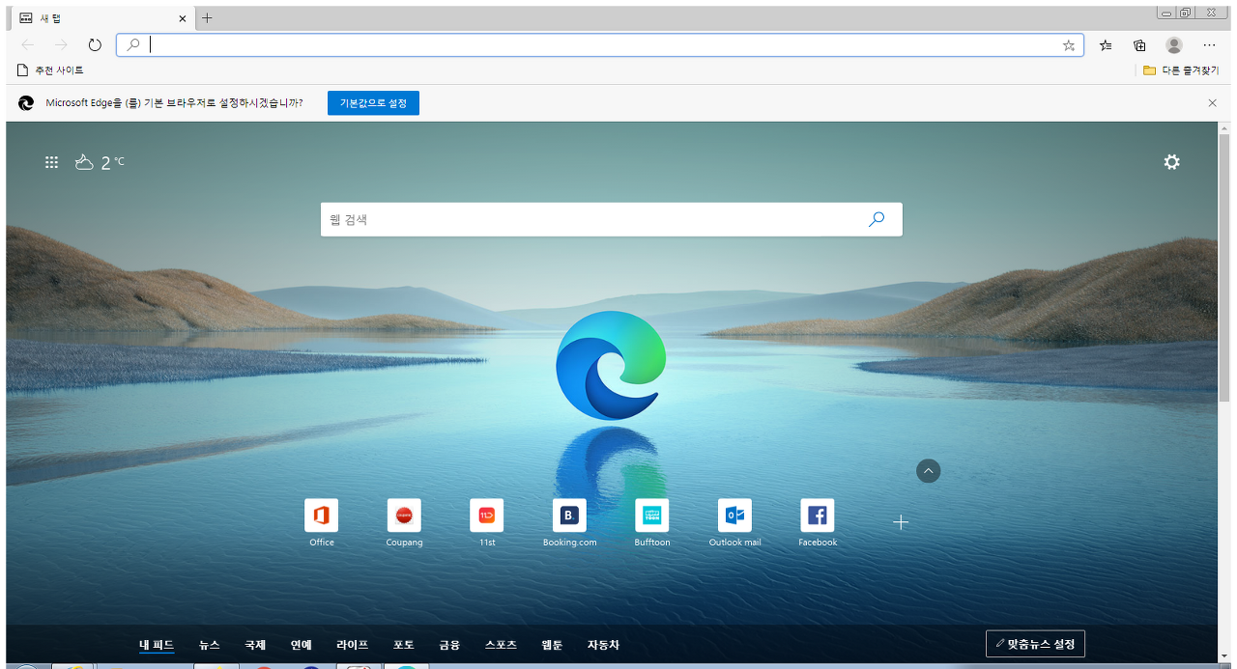Screen dimensions: 1237x669
Task: Open the Collections icon in toolbar
Action: (1139, 44)
